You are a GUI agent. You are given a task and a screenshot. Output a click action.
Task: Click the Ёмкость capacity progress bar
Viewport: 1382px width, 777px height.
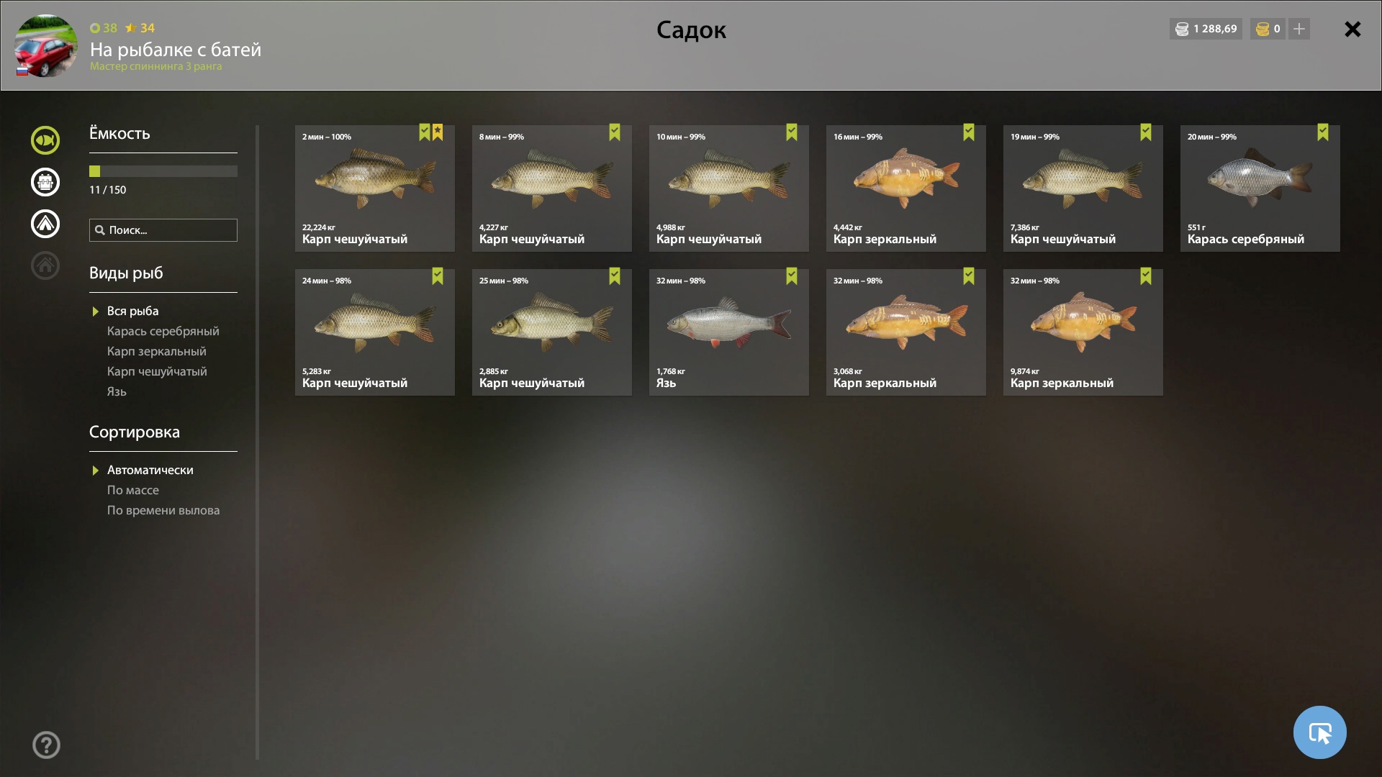pos(163,171)
